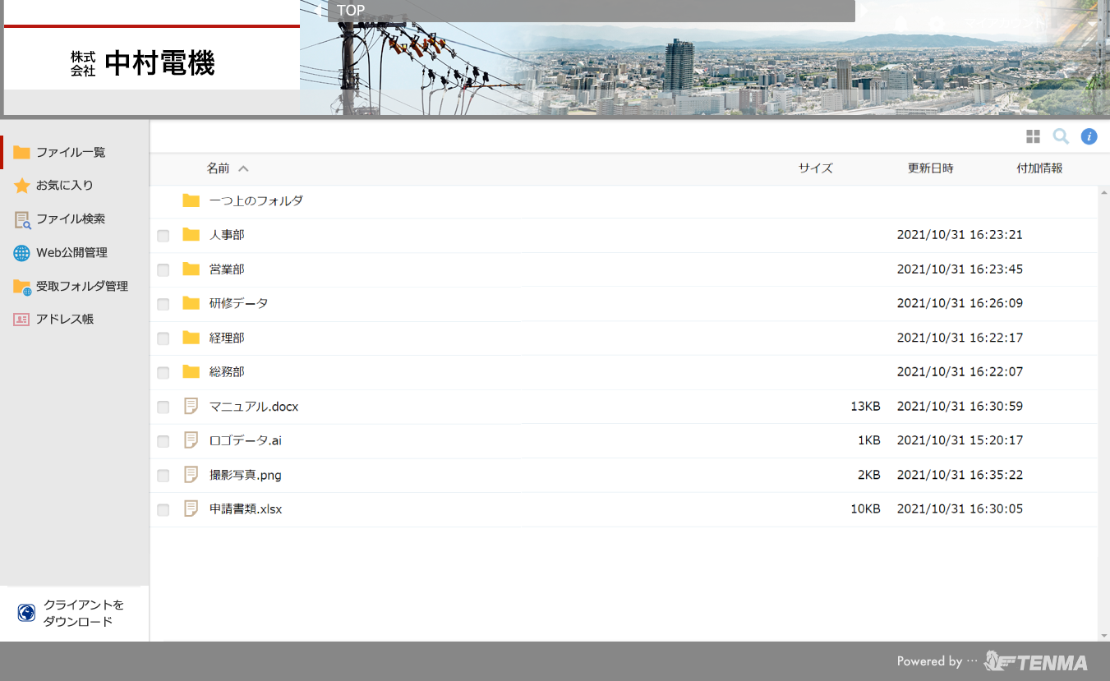Click the scrollbar down arrow
Image resolution: width=1110 pixels, height=681 pixels.
(x=1103, y=635)
